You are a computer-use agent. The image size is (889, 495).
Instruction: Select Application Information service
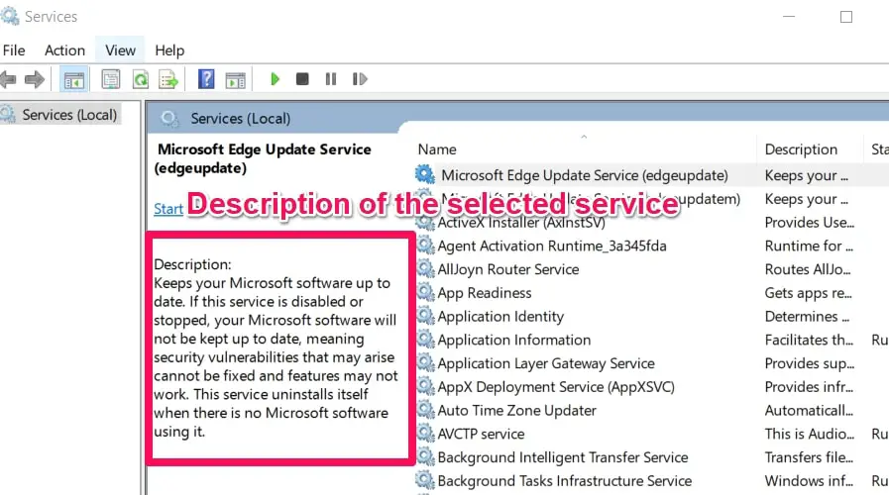click(x=513, y=340)
